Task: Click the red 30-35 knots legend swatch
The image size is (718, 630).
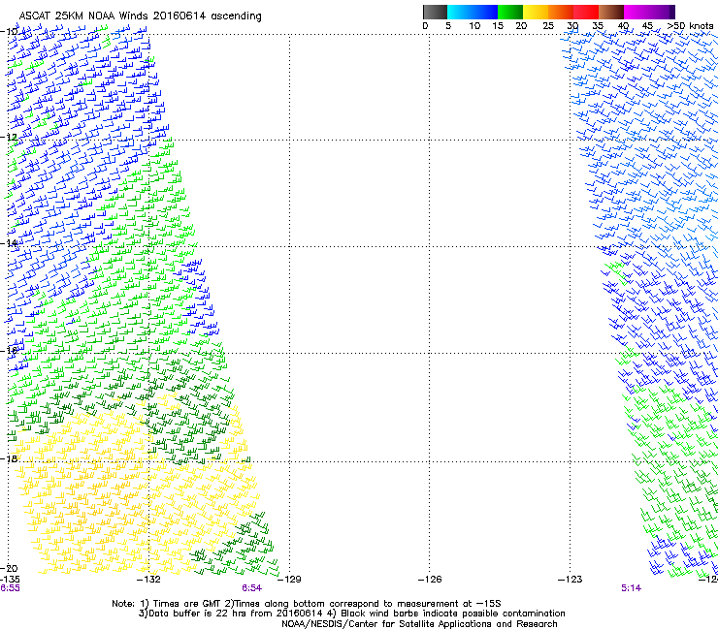Action: 586,12
